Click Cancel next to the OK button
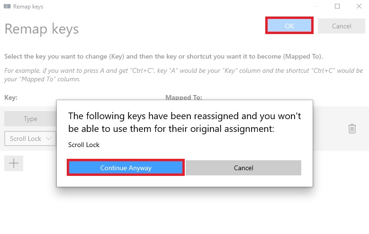 pyautogui.click(x=342, y=26)
